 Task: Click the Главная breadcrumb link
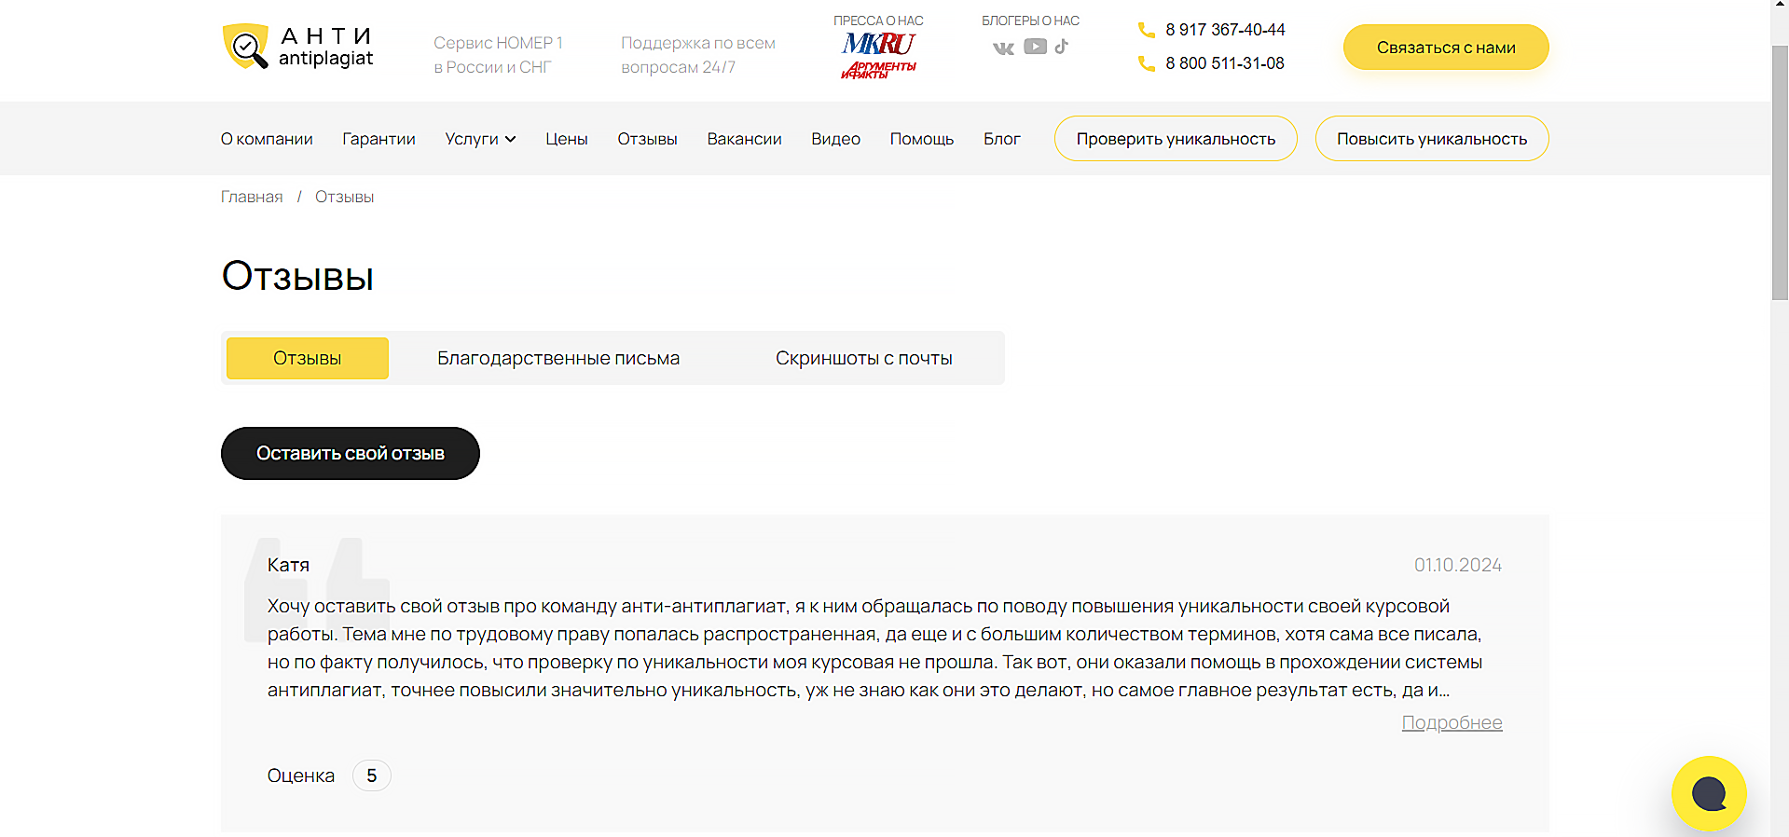252,197
